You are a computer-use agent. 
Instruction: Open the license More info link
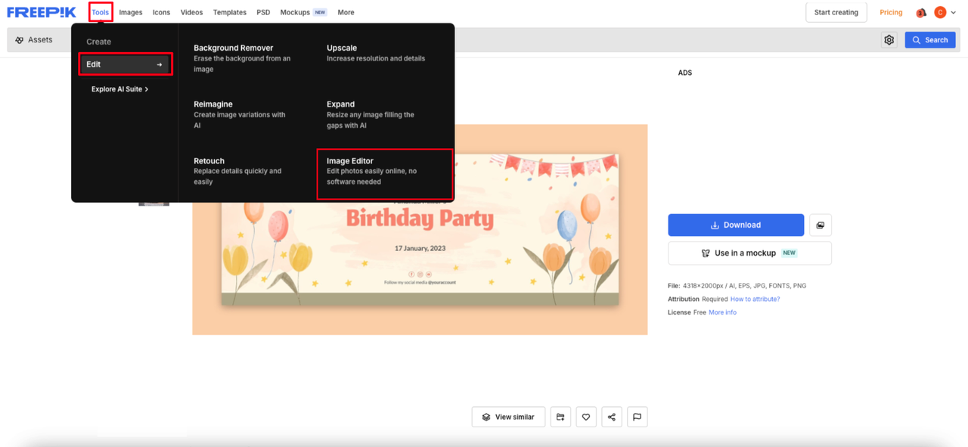pos(722,312)
